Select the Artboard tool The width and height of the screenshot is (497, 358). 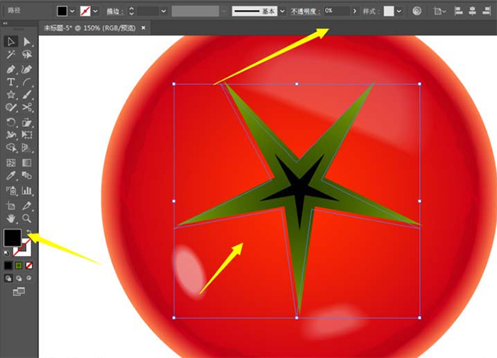click(11, 206)
